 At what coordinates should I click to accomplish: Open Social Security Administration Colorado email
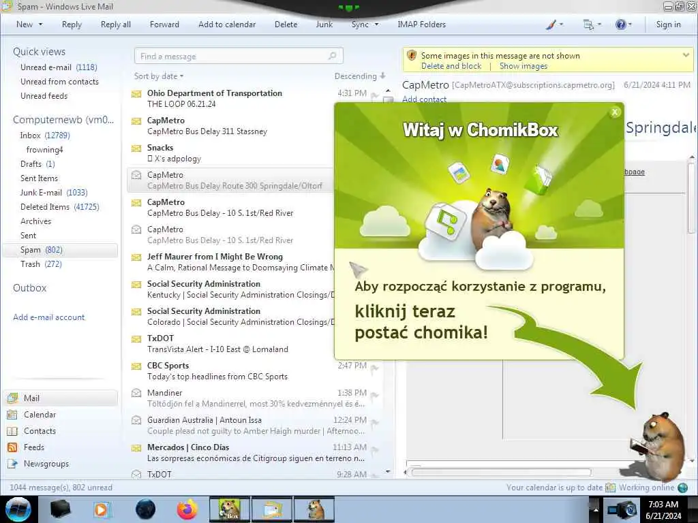tap(230, 316)
